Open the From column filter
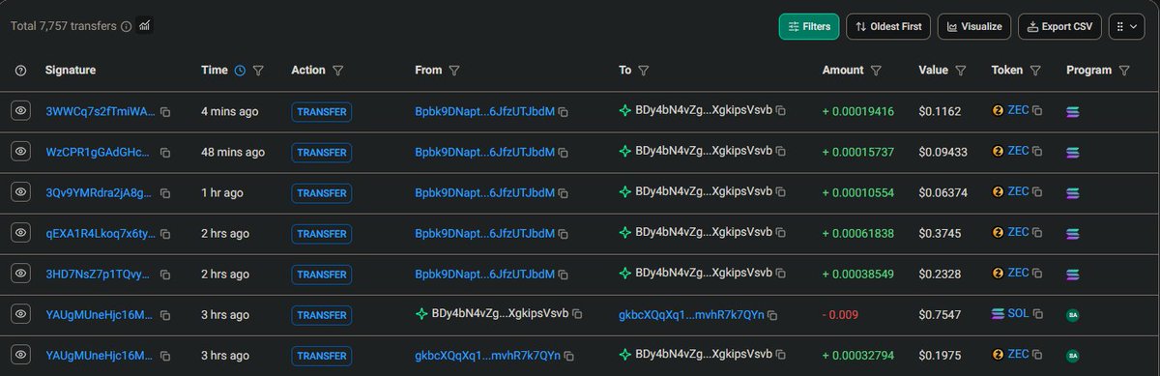 tap(454, 71)
